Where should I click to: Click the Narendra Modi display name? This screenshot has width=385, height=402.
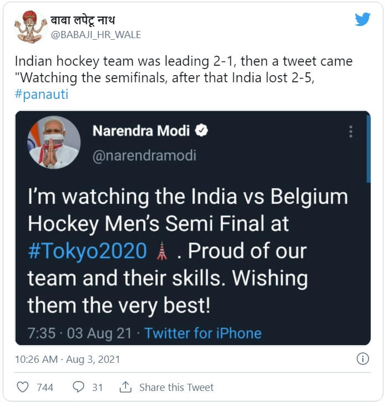tap(142, 131)
